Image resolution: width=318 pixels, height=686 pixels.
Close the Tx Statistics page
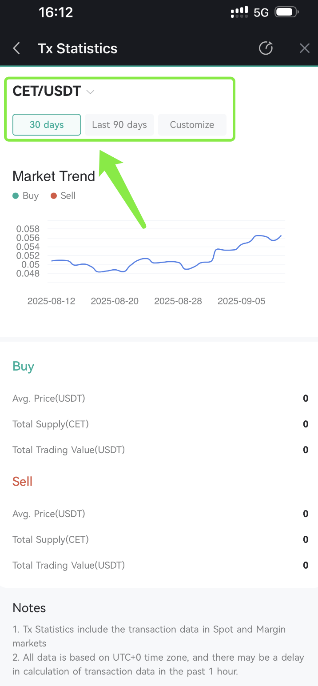[x=305, y=48]
